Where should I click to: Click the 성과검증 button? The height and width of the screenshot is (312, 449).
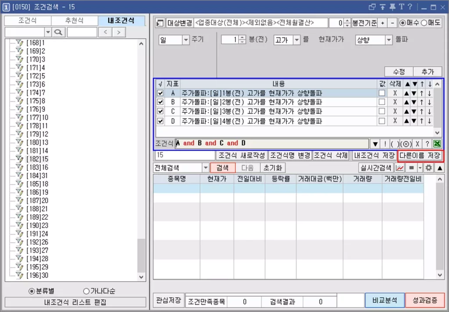(425, 300)
